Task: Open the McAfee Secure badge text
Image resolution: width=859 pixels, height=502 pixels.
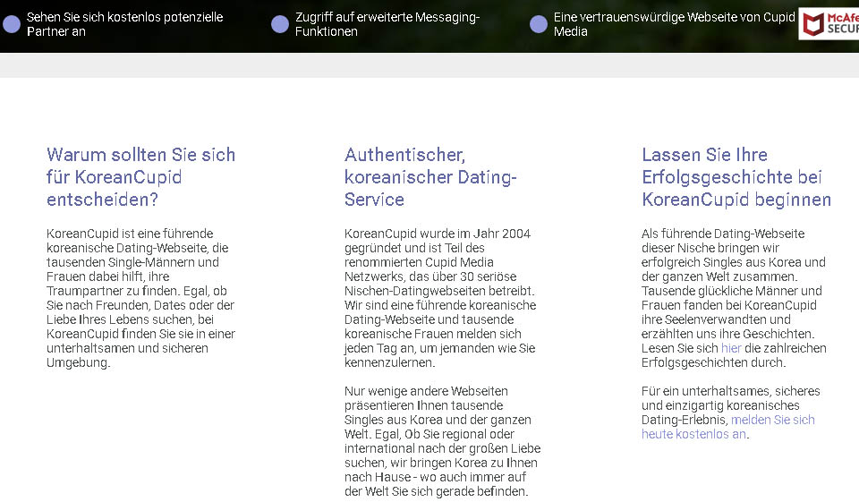Action: 842,23
